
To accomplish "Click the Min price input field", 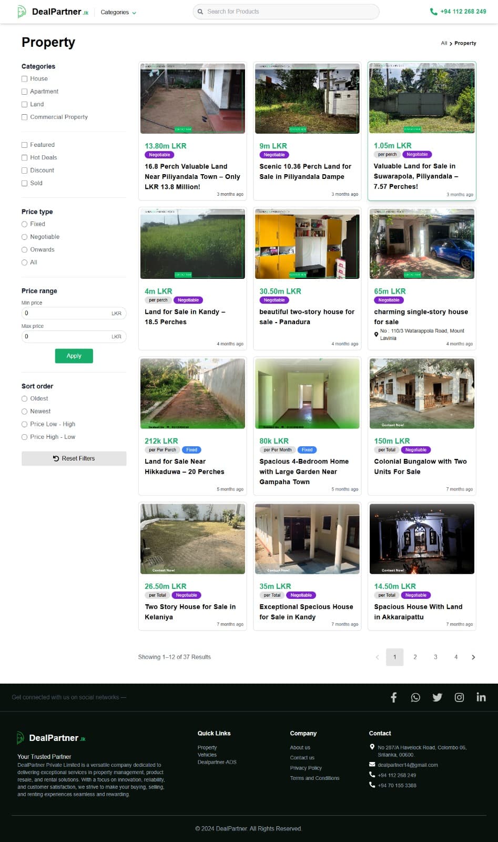I will click(x=66, y=313).
